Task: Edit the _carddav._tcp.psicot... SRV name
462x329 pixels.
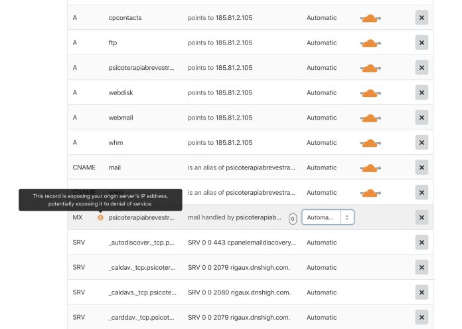Action: pyautogui.click(x=141, y=317)
